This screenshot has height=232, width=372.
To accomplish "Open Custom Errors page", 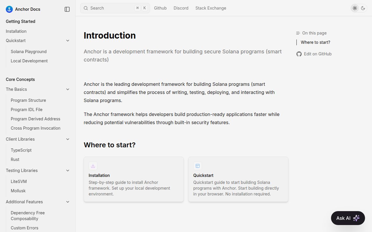I will (x=24, y=228).
